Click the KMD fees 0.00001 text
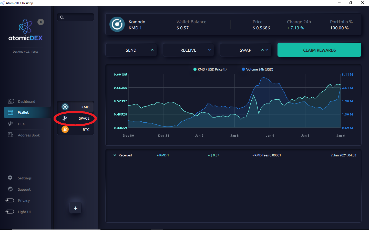This screenshot has height=230, width=369. click(x=267, y=155)
